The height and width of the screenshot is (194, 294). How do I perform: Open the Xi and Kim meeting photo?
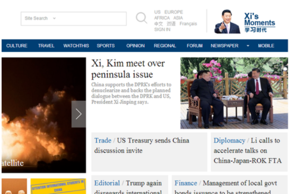point(234,93)
